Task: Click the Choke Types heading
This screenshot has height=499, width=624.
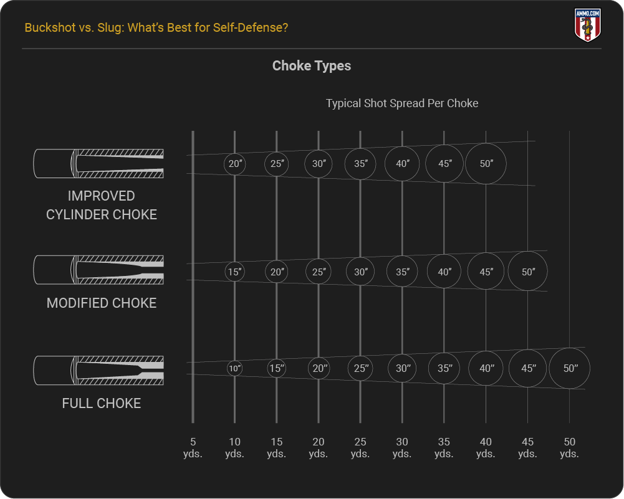Action: pos(312,65)
